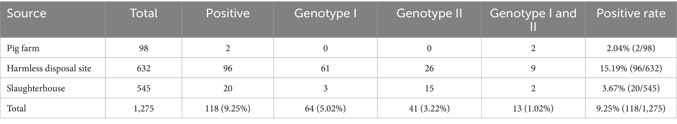Click the 3.67% (20/545) rate cell
Viewport: 677px width, 124px height.
point(631,88)
